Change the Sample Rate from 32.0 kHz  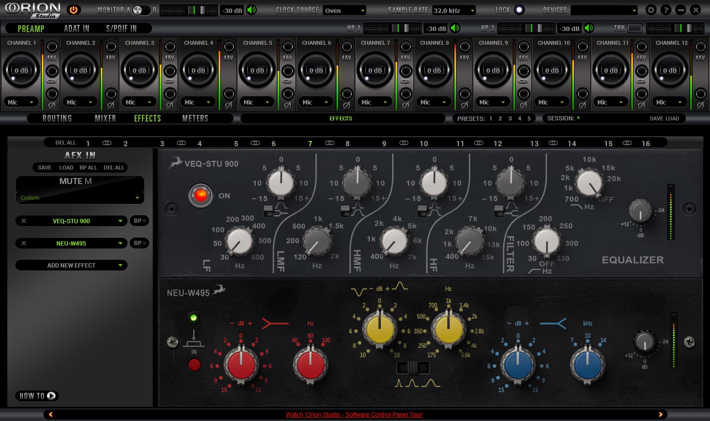454,10
